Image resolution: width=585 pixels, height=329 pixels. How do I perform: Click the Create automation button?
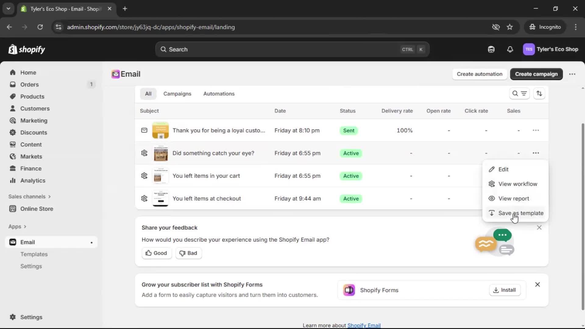[x=480, y=74]
